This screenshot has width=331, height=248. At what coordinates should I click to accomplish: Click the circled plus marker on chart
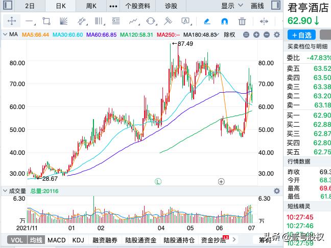(221, 181)
